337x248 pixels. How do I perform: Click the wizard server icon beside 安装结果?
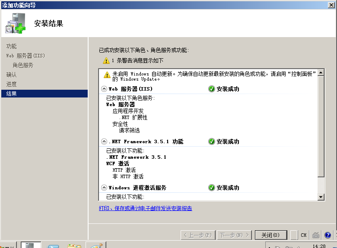pos(15,23)
